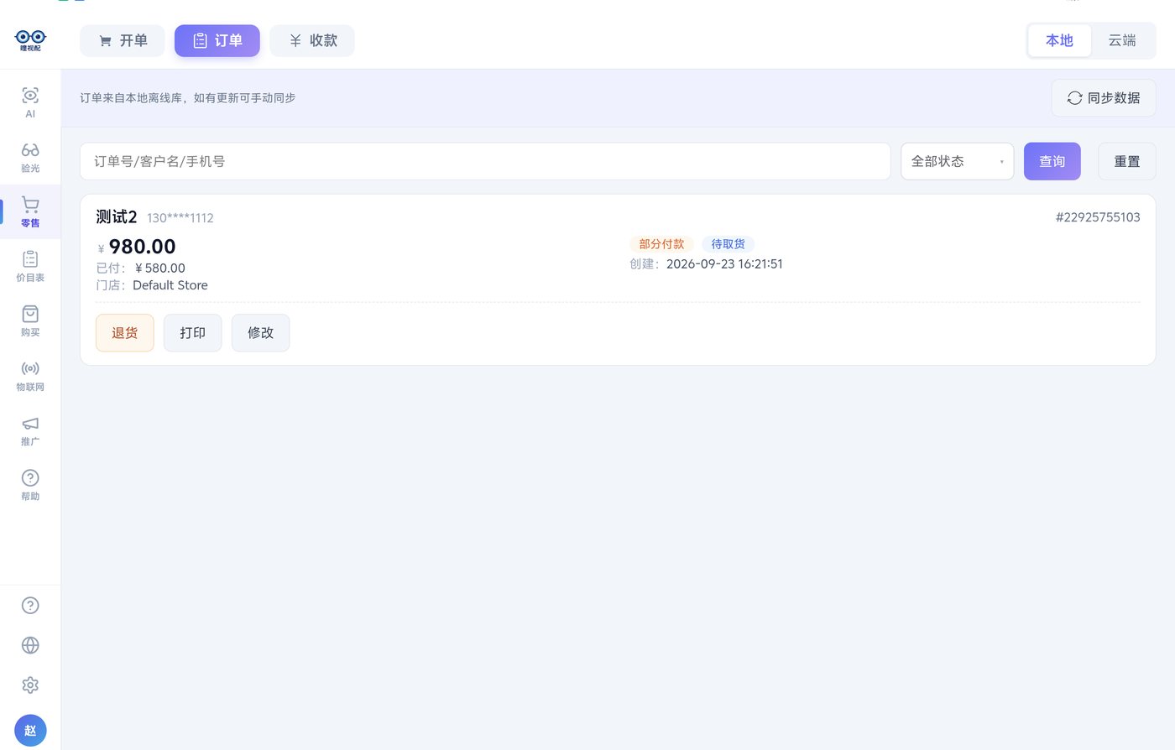Click the glasses logo at top left
The width and height of the screenshot is (1175, 750).
(30, 39)
